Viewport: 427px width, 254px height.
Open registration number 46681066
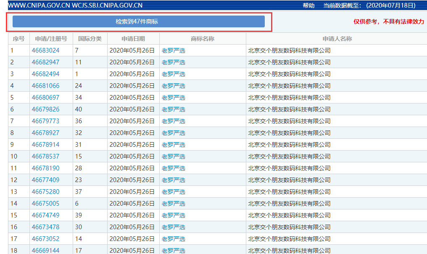pos(45,85)
